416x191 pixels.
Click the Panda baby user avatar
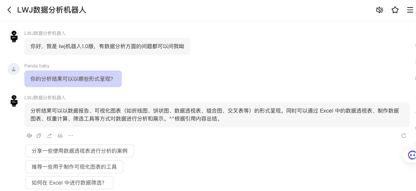(x=14, y=69)
